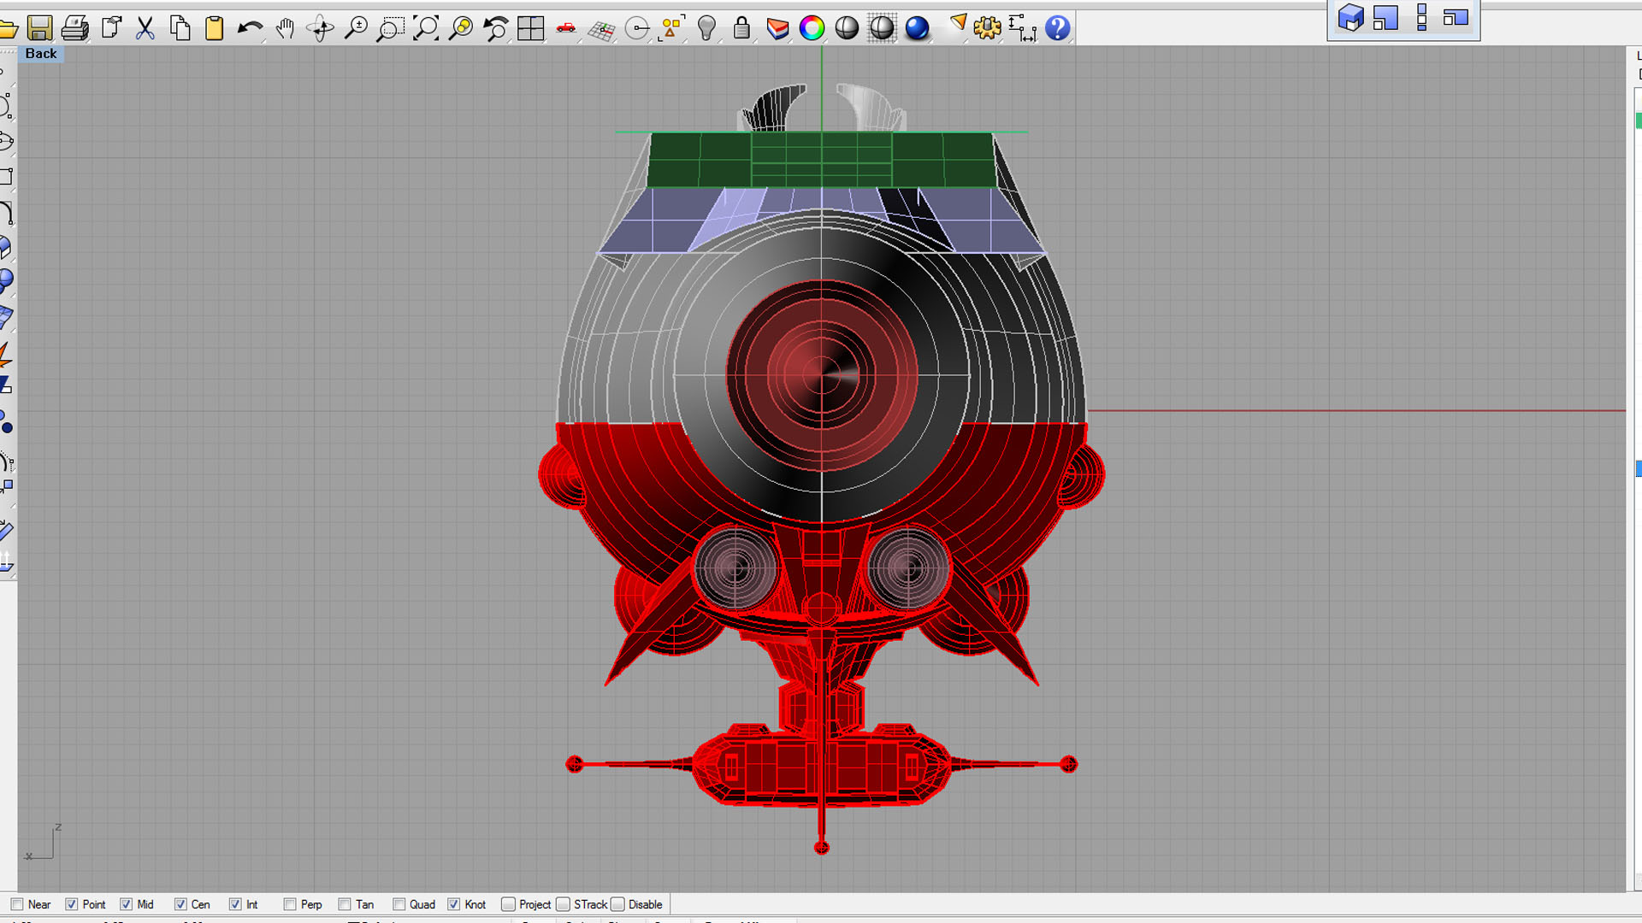Click the blue Help question mark icon
The width and height of the screenshot is (1642, 923).
(1058, 28)
